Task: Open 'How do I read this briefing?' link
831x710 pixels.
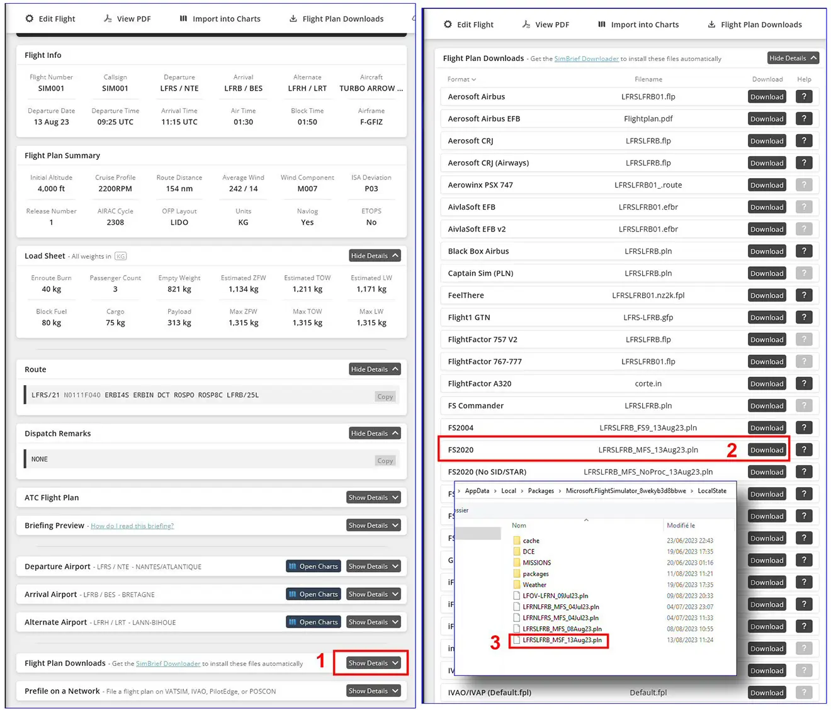Action: (132, 526)
